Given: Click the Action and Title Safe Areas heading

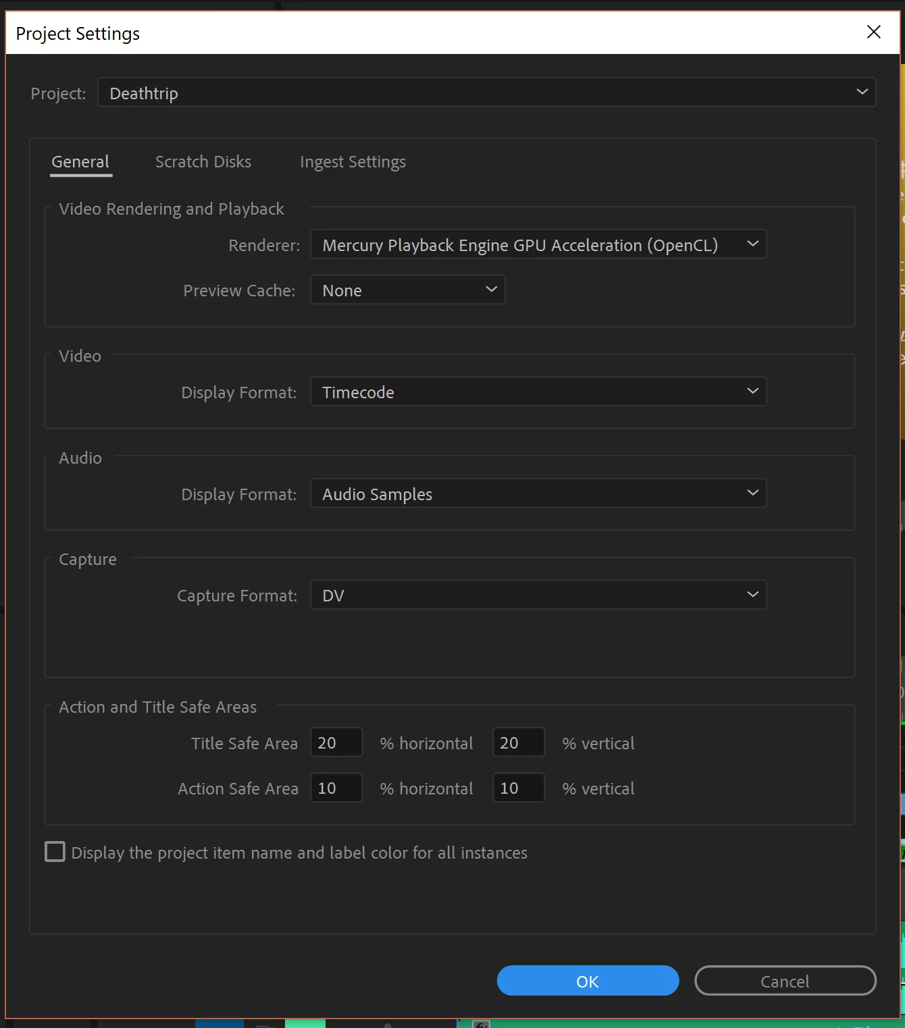Looking at the screenshot, I should tap(157, 707).
